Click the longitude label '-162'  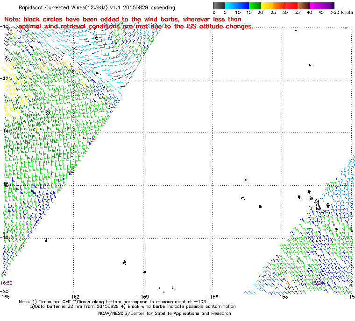74,296
